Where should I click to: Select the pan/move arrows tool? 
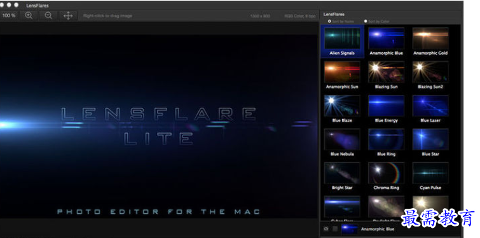(68, 16)
